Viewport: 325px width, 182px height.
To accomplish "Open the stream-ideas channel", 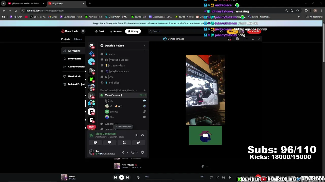I will pyautogui.click(x=123, y=65).
